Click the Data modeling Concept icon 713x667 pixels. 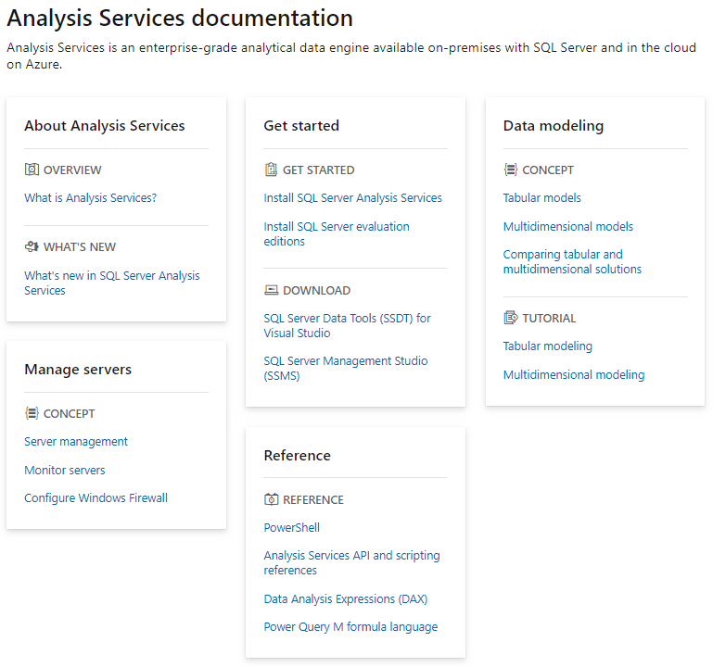510,170
